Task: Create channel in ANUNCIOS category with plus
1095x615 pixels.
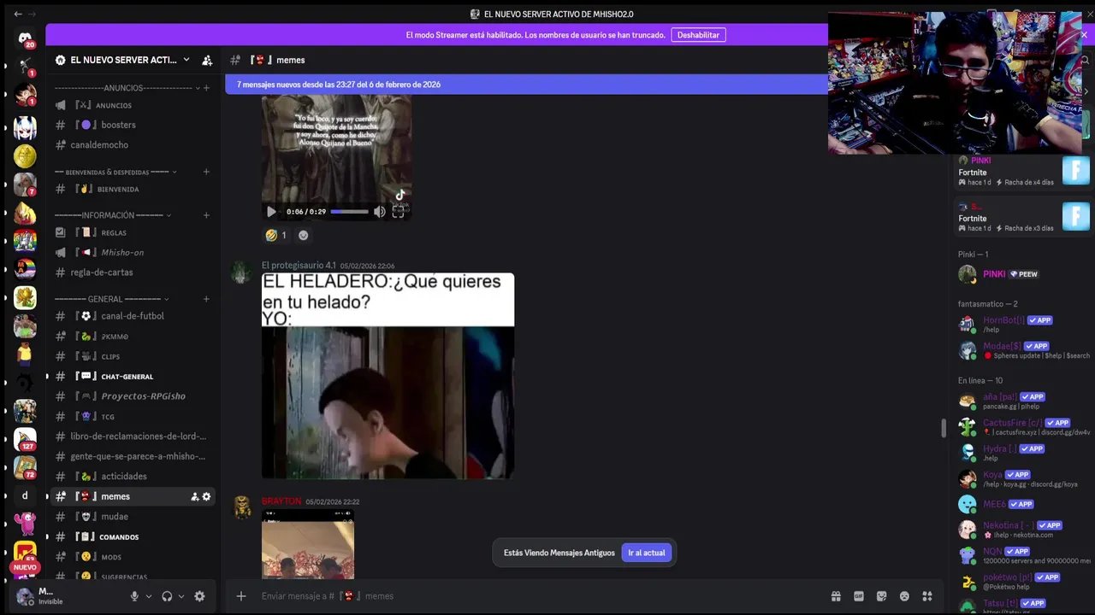Action: pyautogui.click(x=206, y=88)
